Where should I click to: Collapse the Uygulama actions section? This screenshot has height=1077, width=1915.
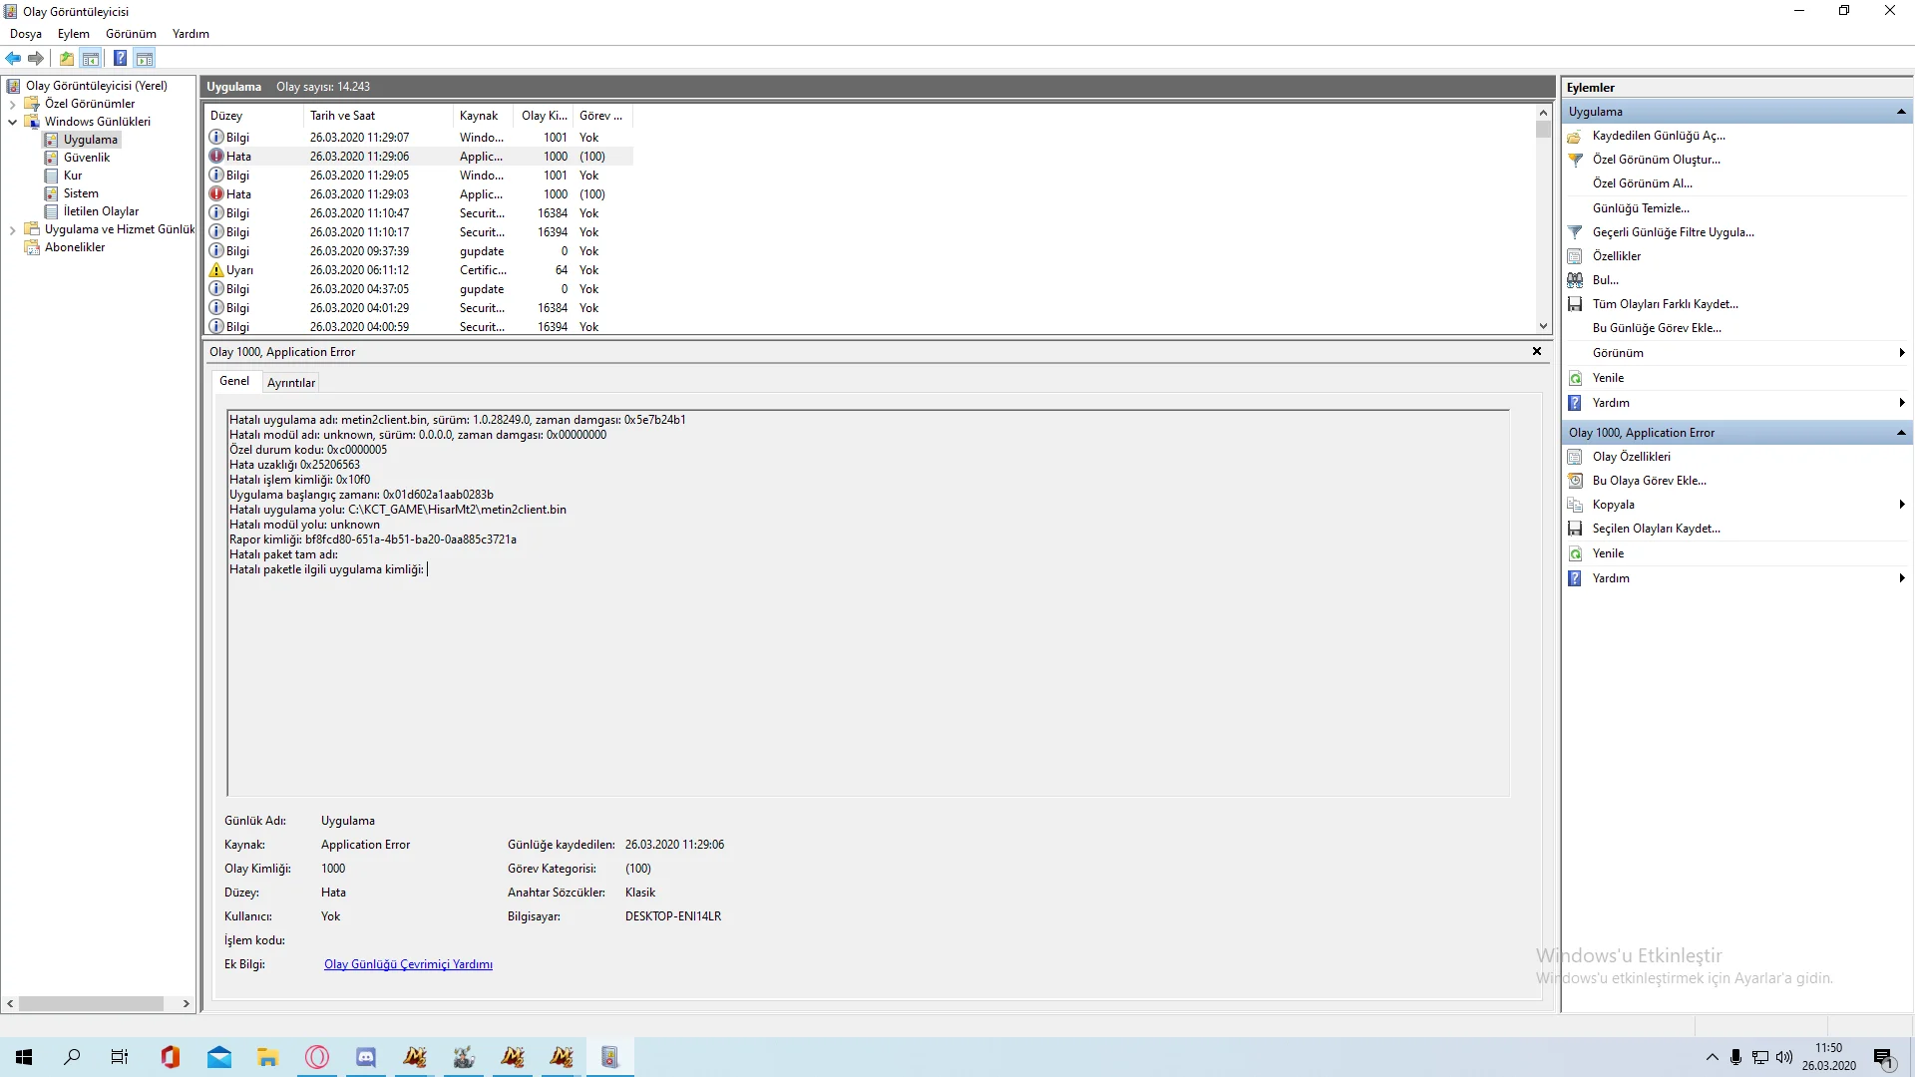click(x=1901, y=112)
